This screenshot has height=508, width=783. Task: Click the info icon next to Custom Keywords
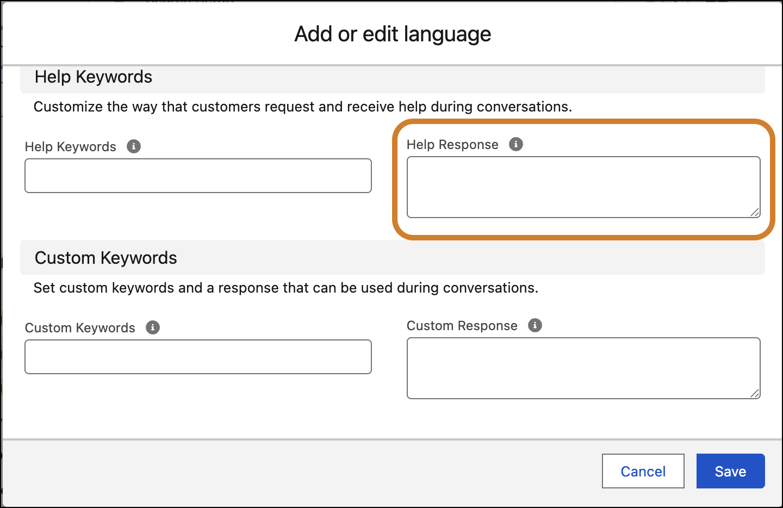point(153,327)
